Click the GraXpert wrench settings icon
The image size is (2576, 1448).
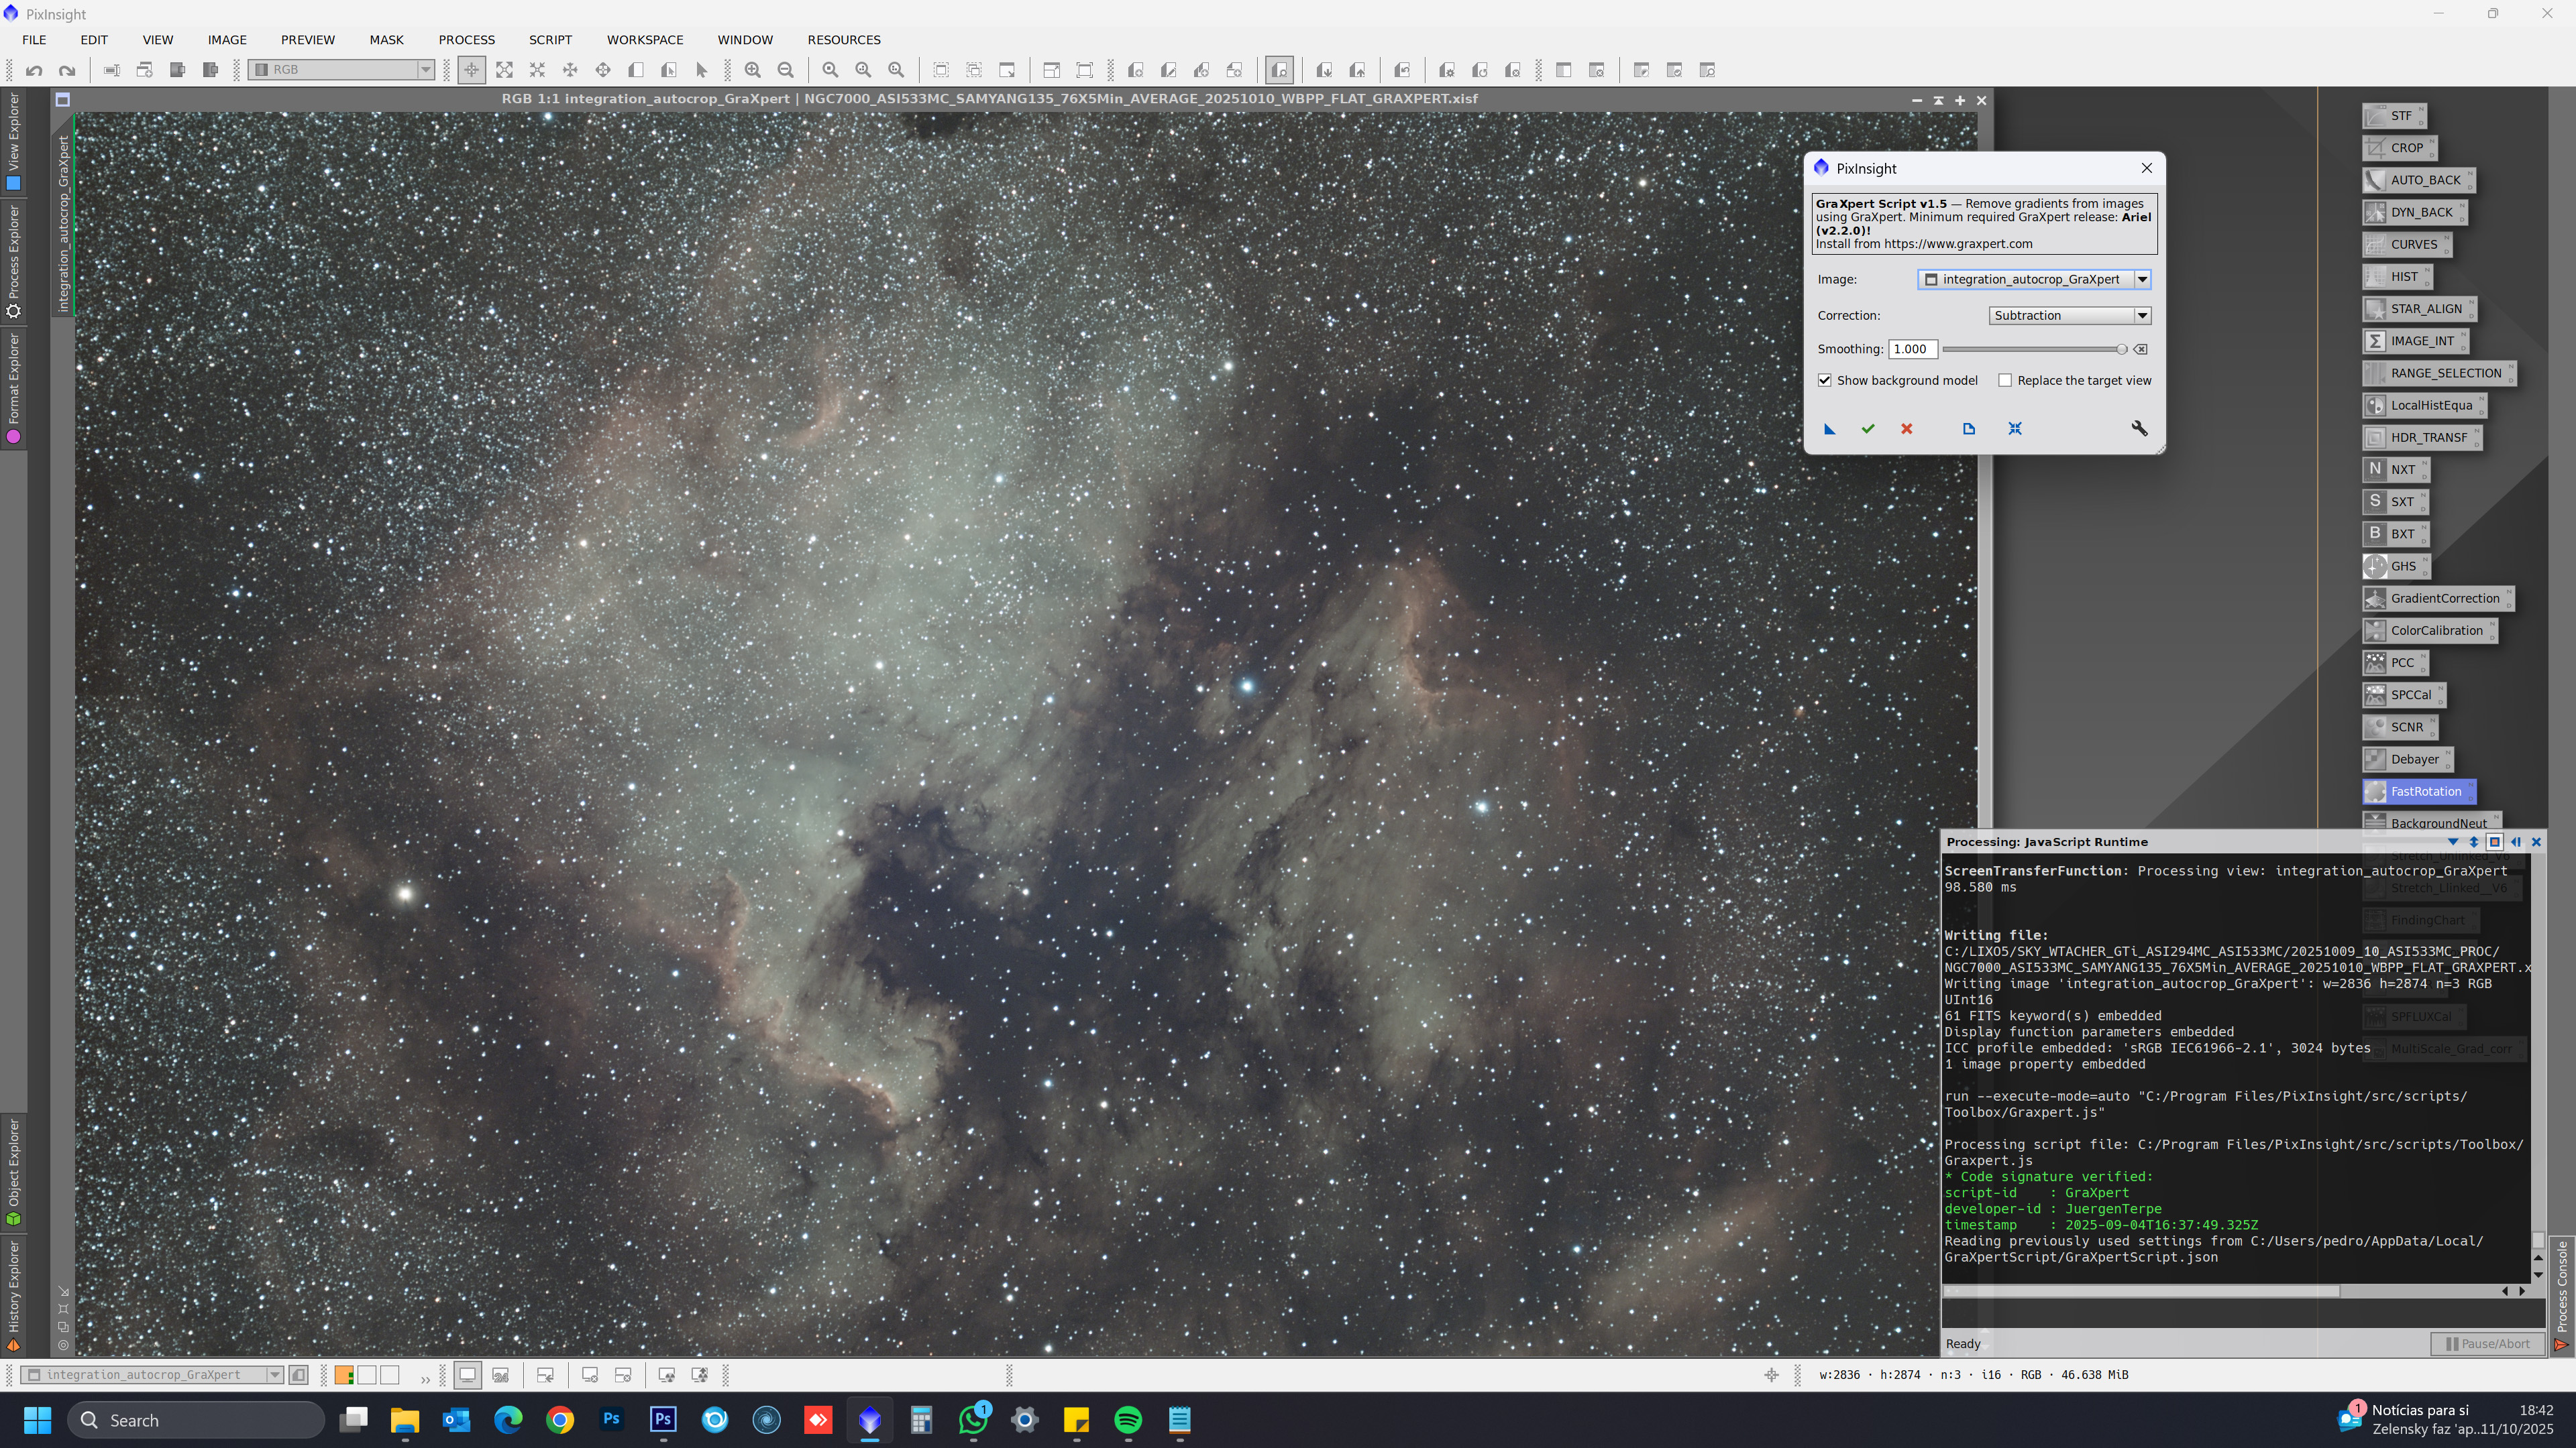[x=2139, y=429]
